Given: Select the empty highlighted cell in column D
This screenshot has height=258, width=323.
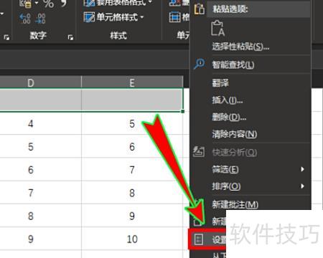Looking at the screenshot, I should coord(41,100).
